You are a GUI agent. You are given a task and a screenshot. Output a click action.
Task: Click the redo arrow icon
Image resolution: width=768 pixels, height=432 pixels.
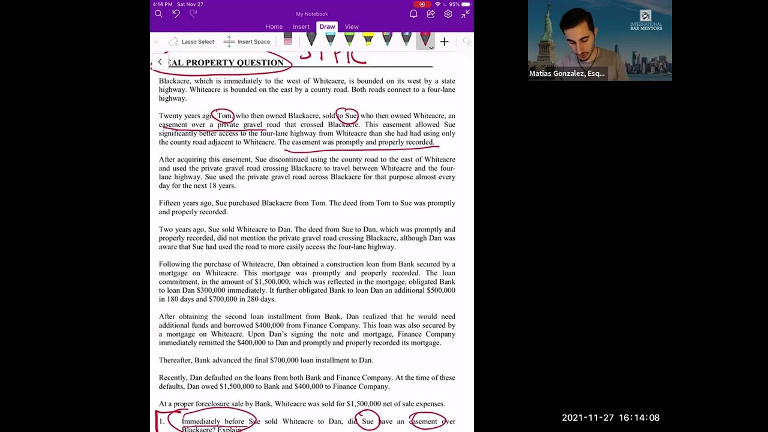(193, 14)
